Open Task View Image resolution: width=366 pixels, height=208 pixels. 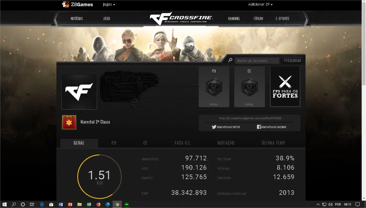click(32, 204)
